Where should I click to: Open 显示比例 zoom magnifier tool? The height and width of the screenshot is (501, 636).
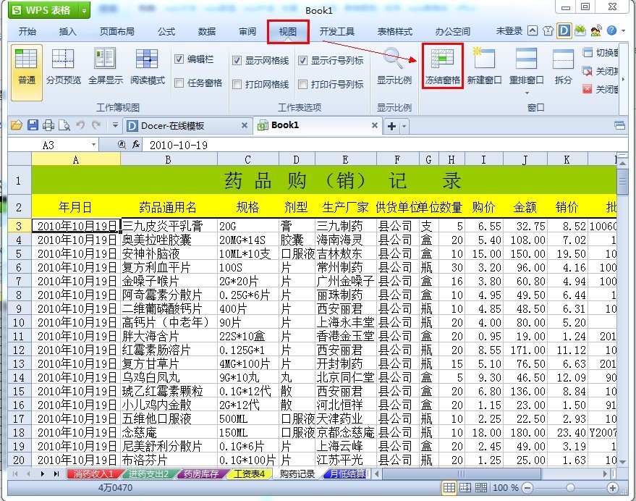[x=394, y=59]
